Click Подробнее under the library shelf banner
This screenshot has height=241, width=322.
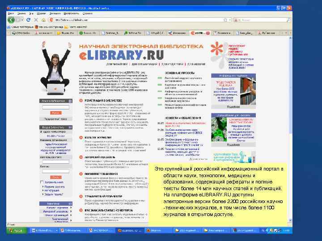[233, 107]
